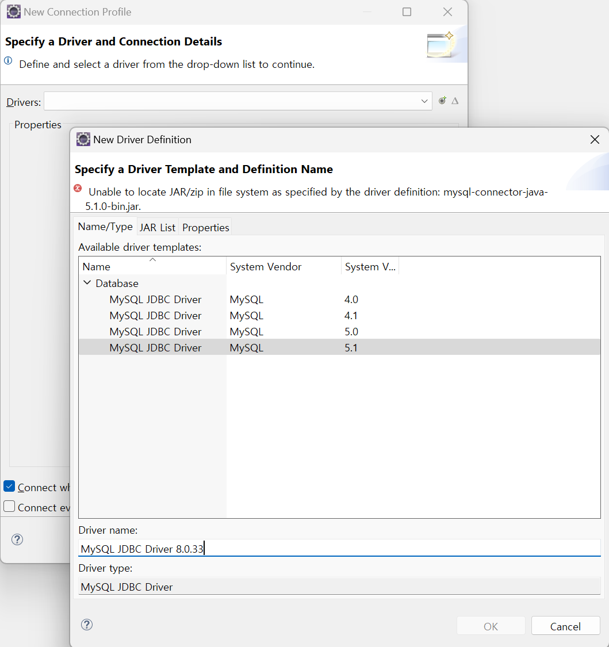Click the New Connection Profile title bar icon
609x647 pixels.
pos(13,12)
